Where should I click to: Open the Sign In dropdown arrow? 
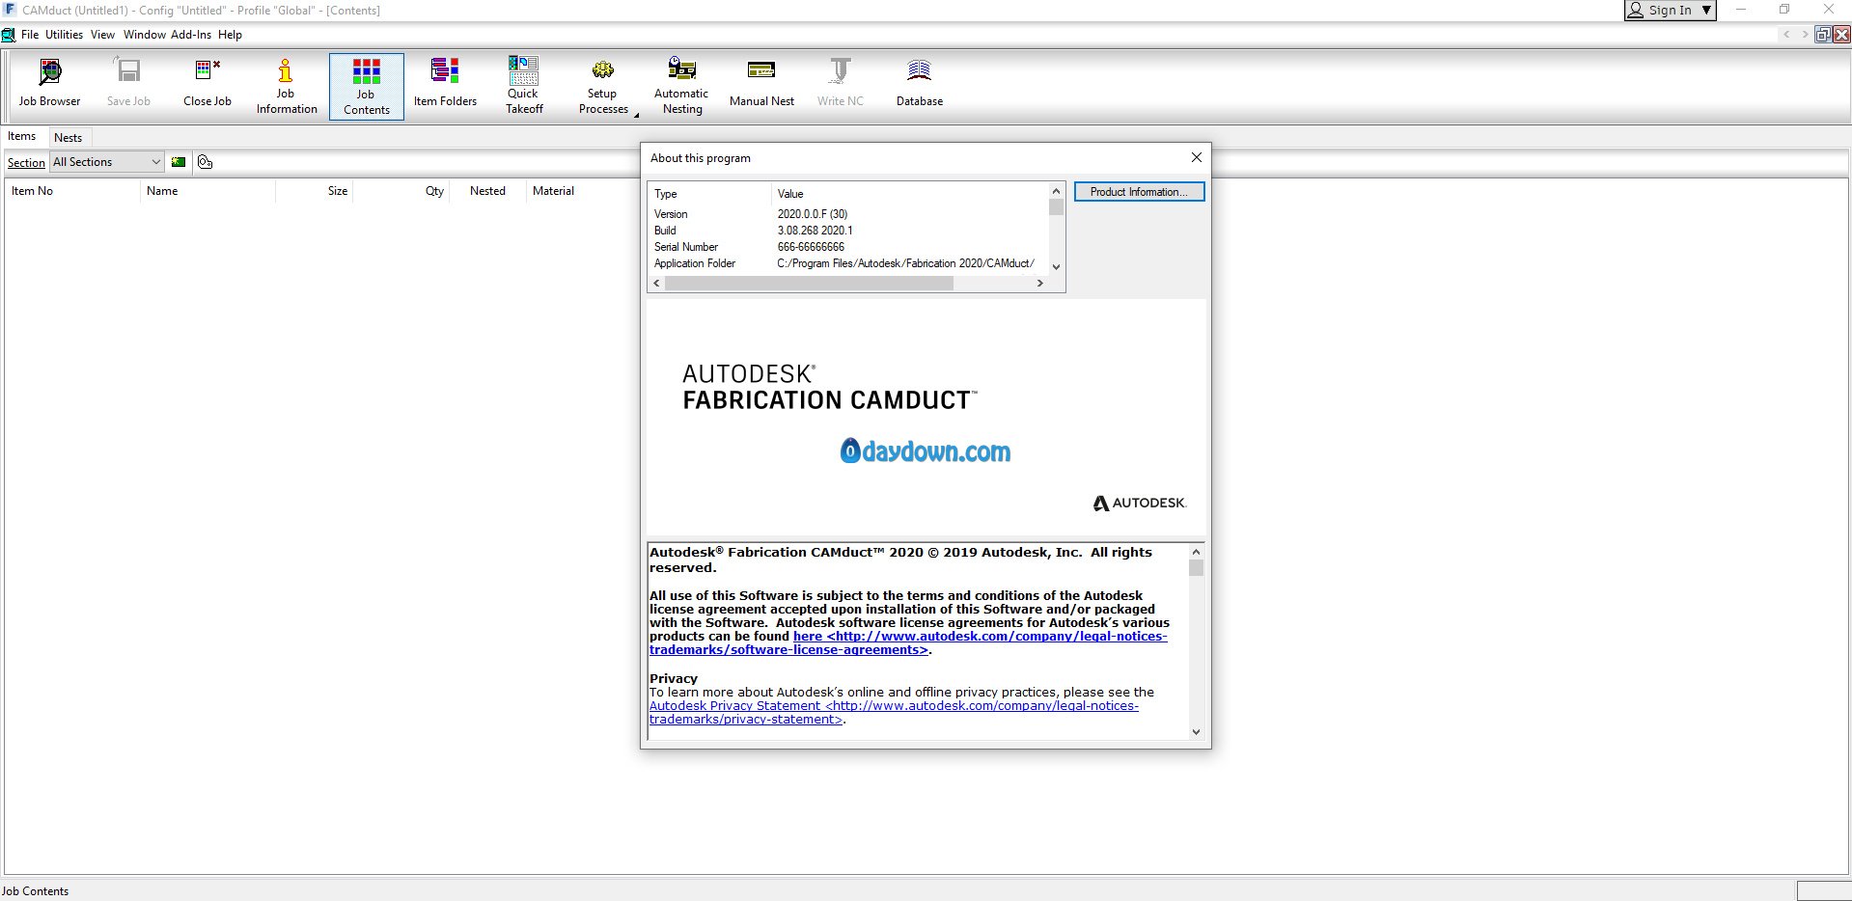1706,11
